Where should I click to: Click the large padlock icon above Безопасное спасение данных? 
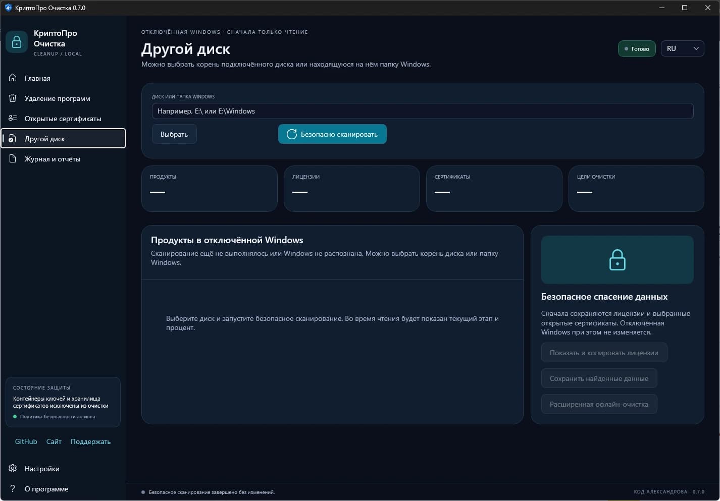click(618, 260)
